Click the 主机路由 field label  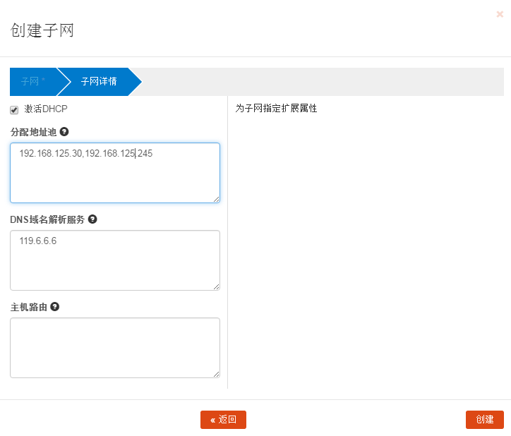(x=28, y=307)
